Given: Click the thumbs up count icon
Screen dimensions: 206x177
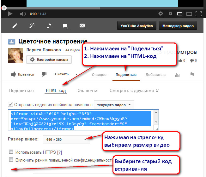Looking at the screenshot, I should pos(180,60).
